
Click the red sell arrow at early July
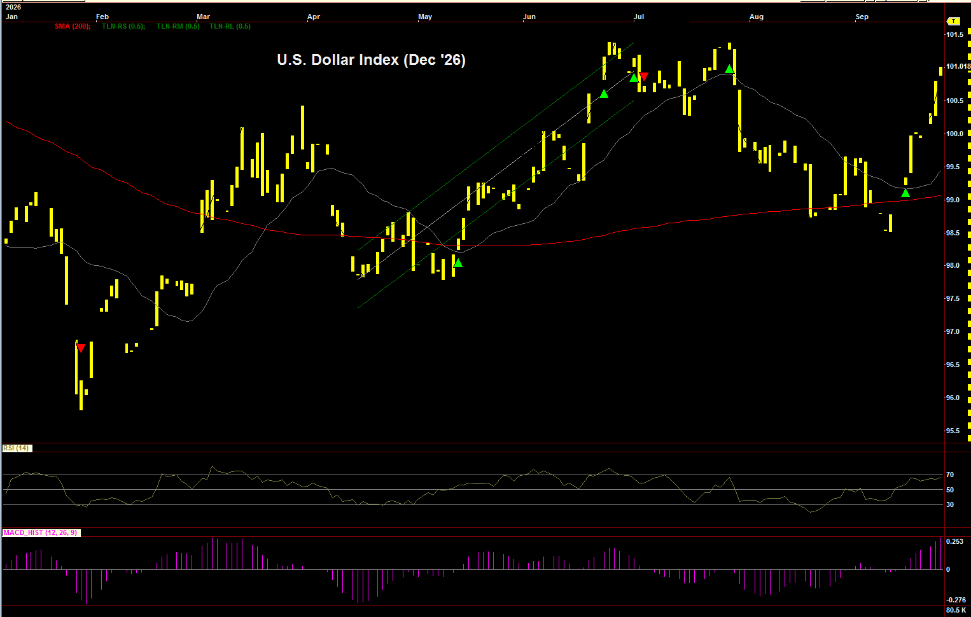coord(644,77)
